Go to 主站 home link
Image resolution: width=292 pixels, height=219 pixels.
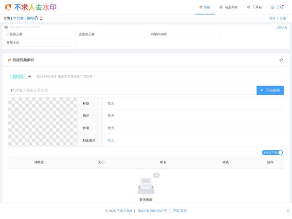click(x=276, y=7)
